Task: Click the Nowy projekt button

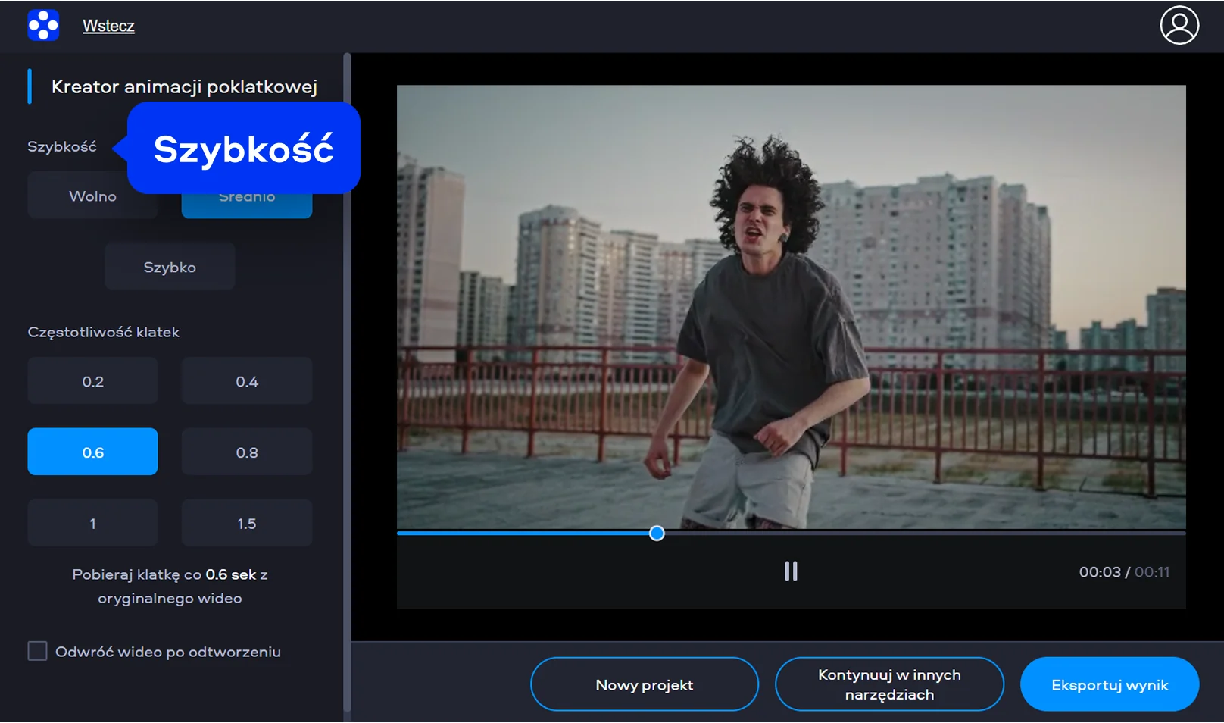Action: (x=644, y=684)
